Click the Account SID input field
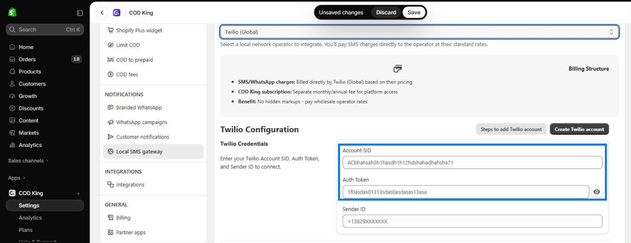The width and height of the screenshot is (631, 243). (x=472, y=163)
